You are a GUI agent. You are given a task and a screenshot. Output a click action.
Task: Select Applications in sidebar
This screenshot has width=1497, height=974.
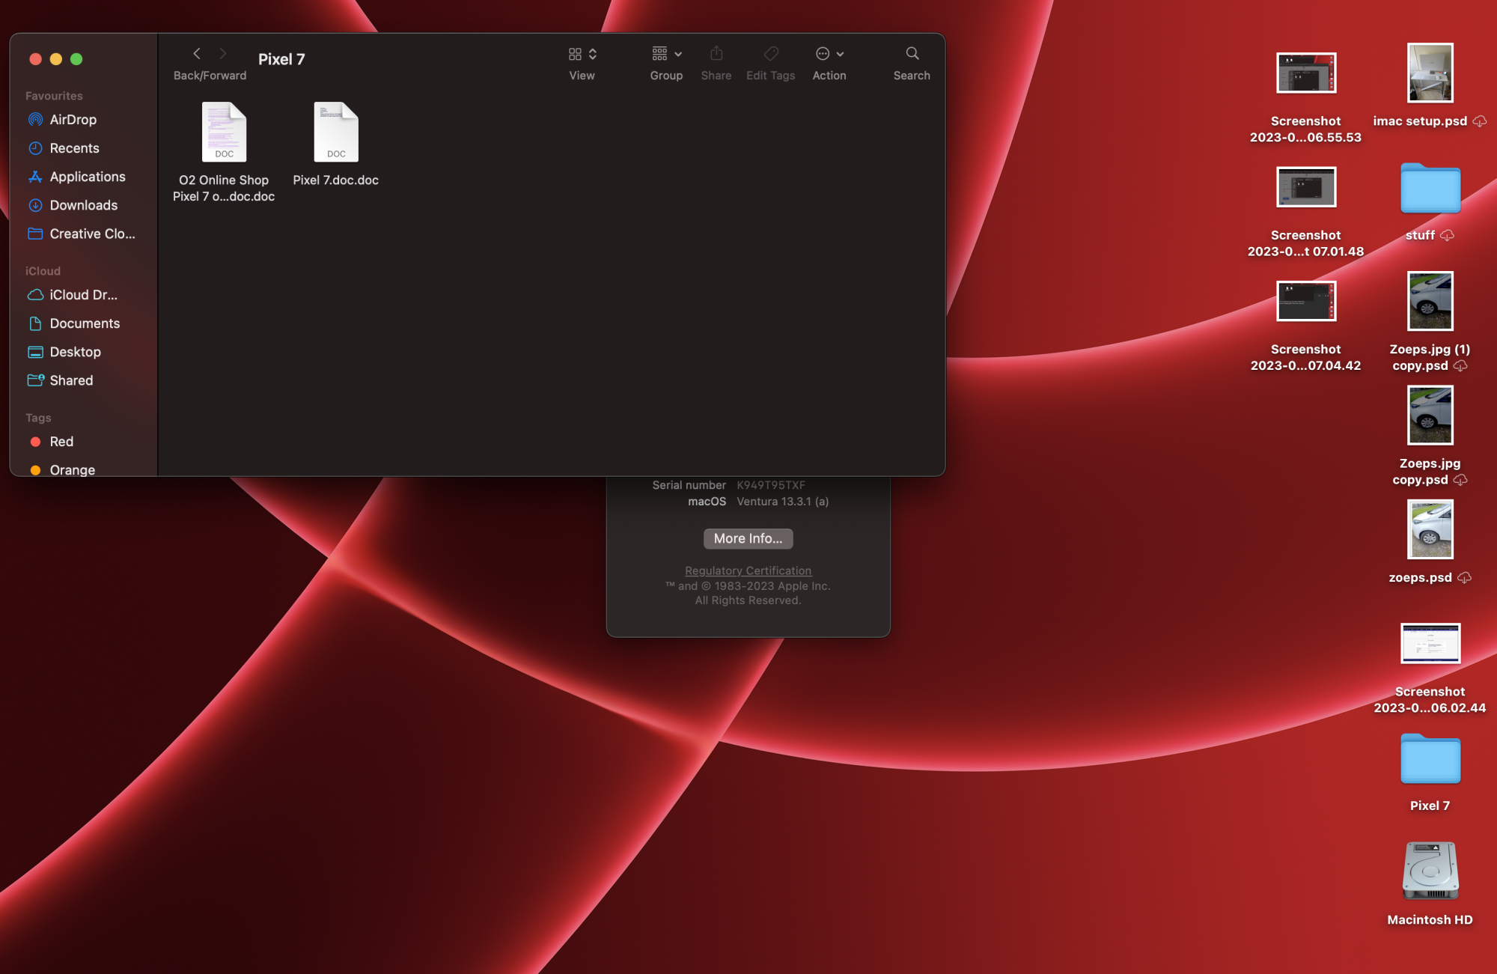pyautogui.click(x=87, y=177)
